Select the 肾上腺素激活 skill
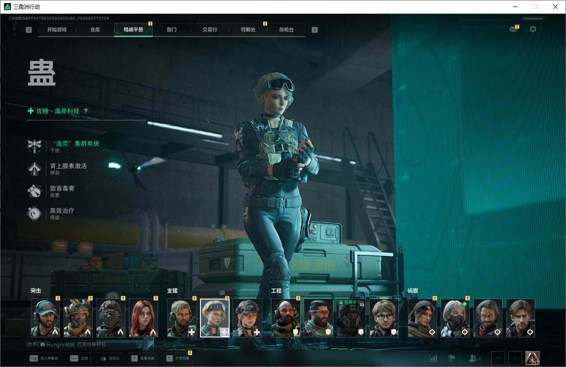 pyautogui.click(x=68, y=166)
